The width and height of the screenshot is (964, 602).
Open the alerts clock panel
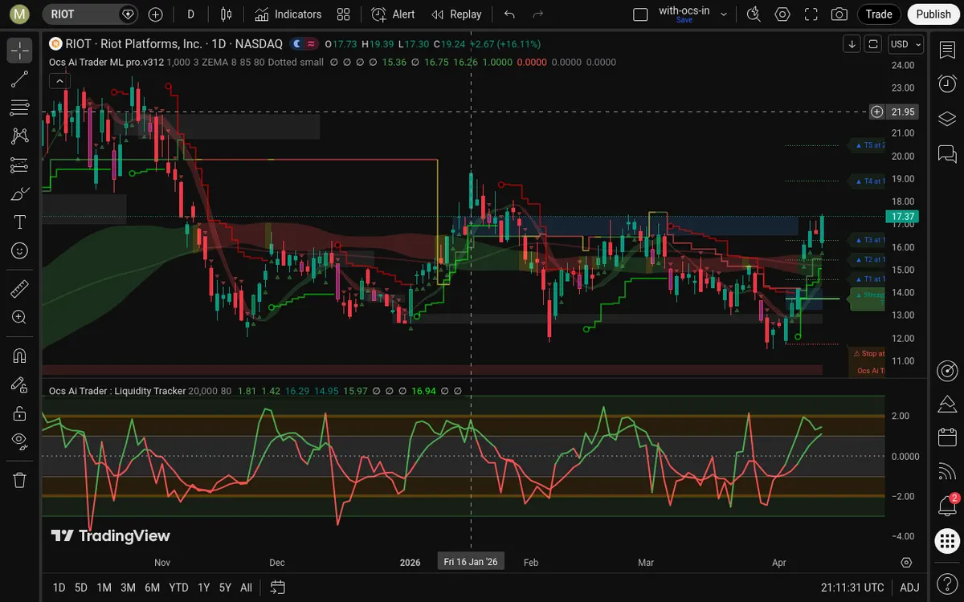[947, 83]
